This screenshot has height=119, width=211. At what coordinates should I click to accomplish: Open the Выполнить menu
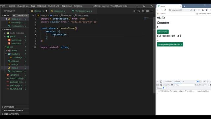(x=54, y=6)
